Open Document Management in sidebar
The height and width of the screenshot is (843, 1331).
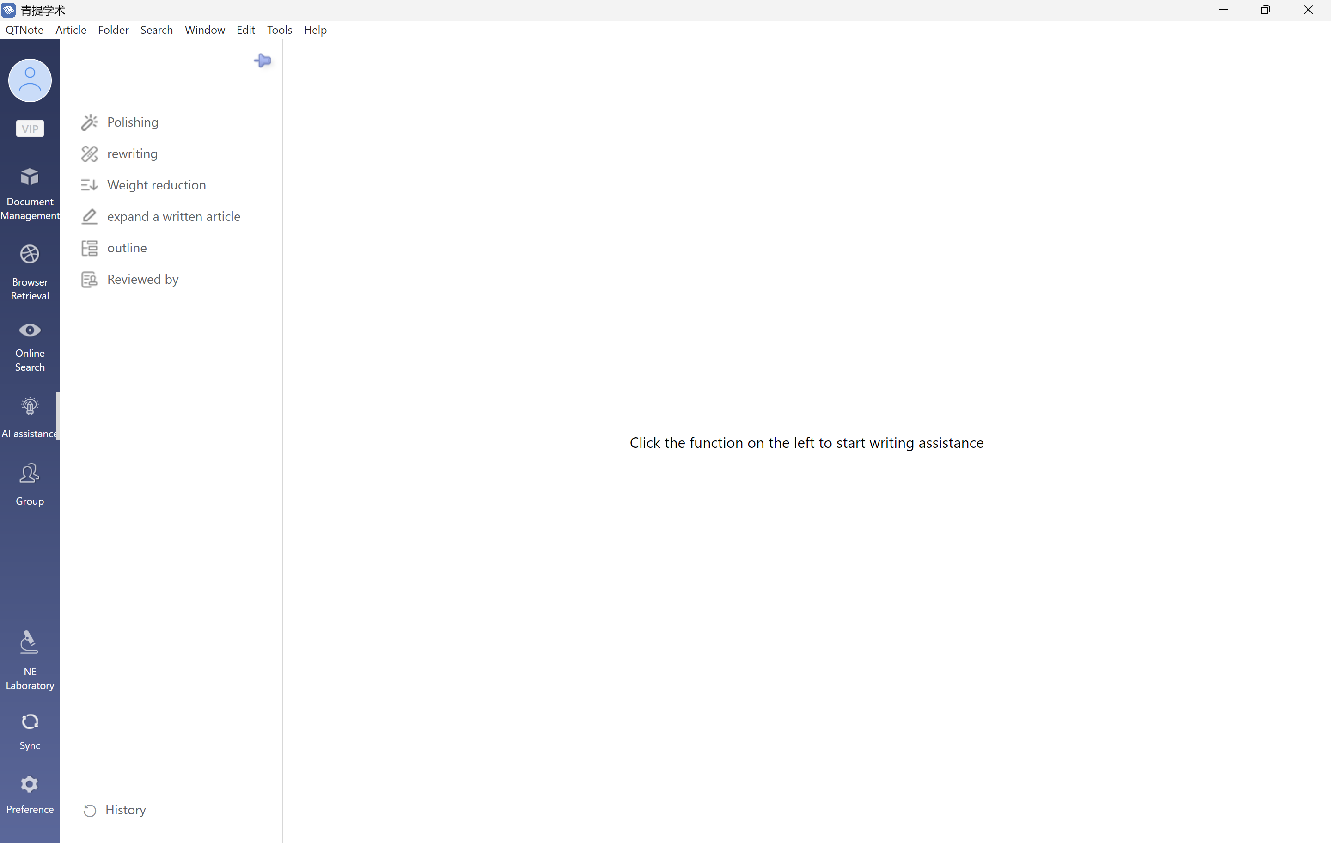(x=30, y=194)
